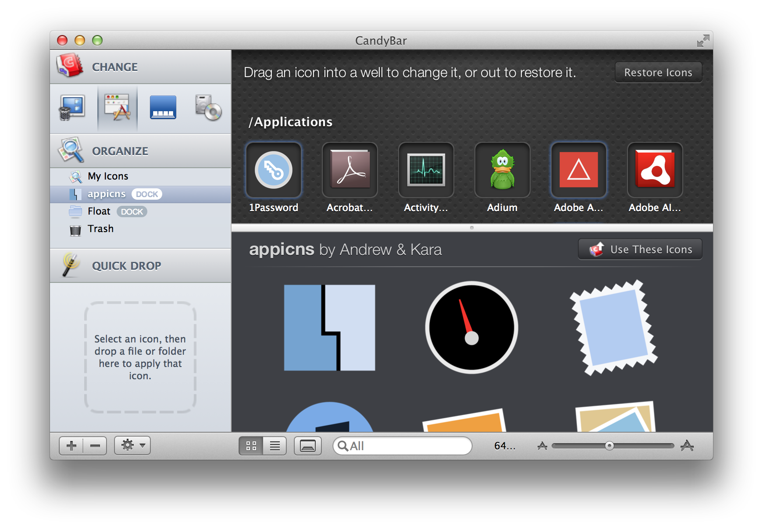Open the gear action menu
Screen dimensions: 763x529
coord(132,445)
